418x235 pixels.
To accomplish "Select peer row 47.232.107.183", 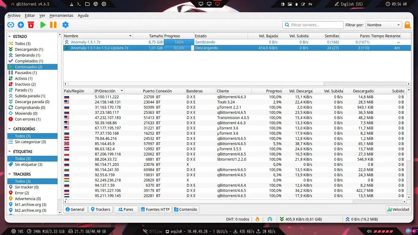I will click(235, 118).
